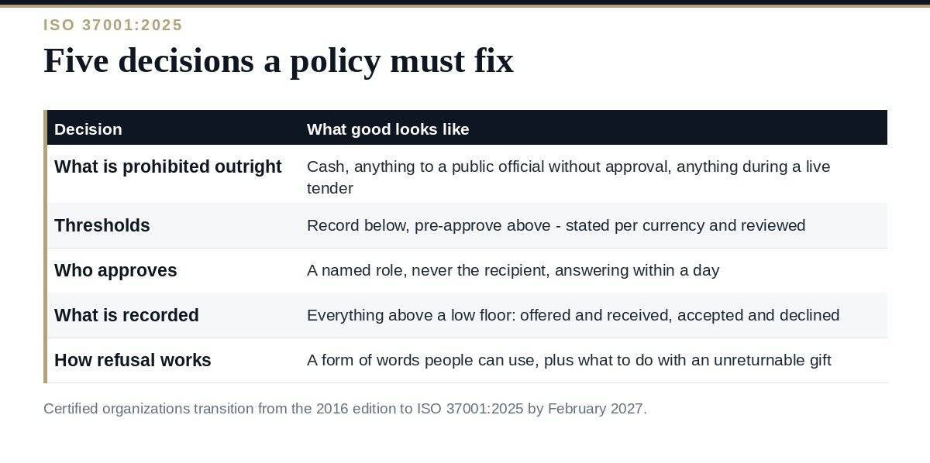Image resolution: width=930 pixels, height=463 pixels.
Task: Click the footnote about transitioning by February 2027
Action: [345, 408]
